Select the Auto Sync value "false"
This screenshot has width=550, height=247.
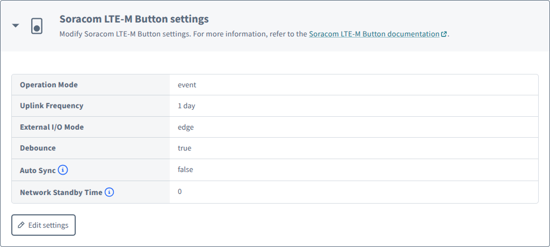tap(185, 170)
